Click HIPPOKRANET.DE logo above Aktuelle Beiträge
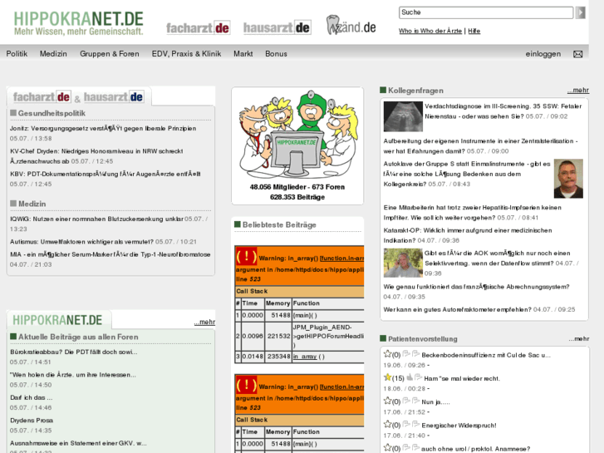Viewport: 604px width, 453px height. 57,320
